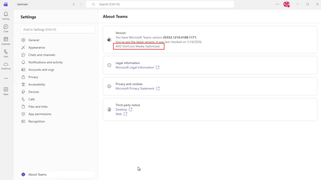Click the Find in Settings field

pyautogui.click(x=58, y=30)
